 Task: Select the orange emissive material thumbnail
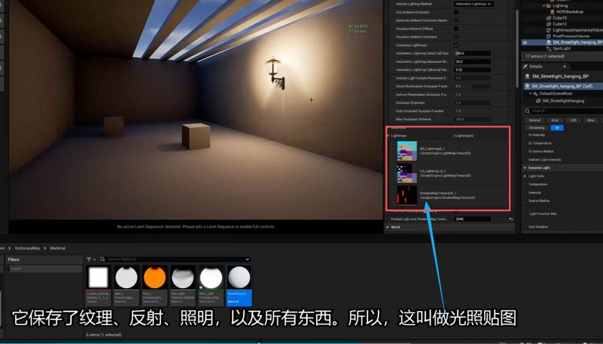click(x=154, y=277)
